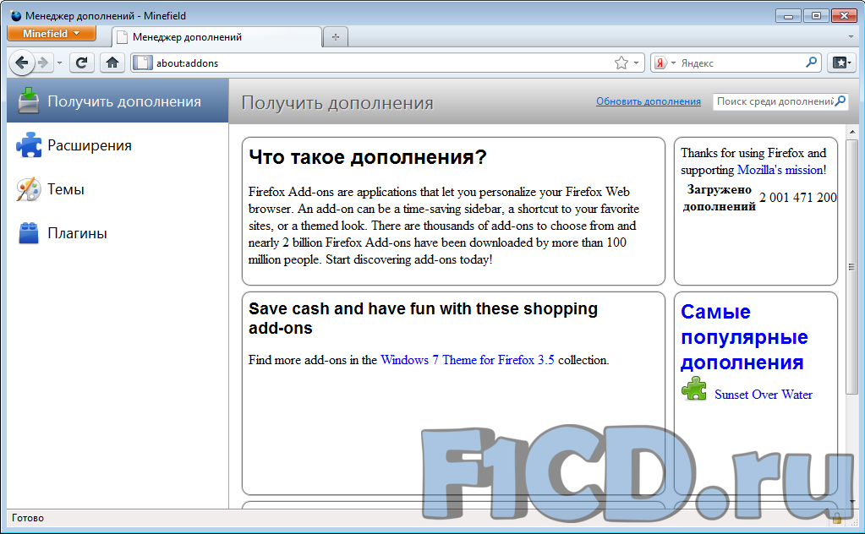865x534 pixels.
Task: Open the navigation history dropdown arrow
Action: point(59,63)
